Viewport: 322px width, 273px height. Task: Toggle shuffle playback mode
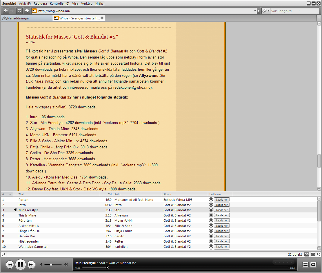(305, 265)
